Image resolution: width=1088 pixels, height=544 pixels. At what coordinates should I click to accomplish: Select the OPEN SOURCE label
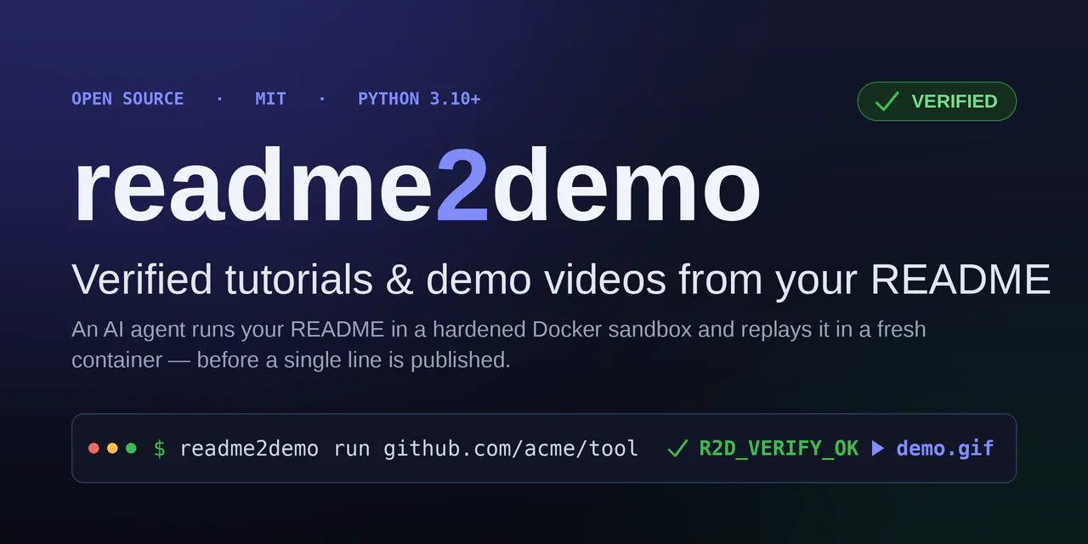(x=127, y=99)
